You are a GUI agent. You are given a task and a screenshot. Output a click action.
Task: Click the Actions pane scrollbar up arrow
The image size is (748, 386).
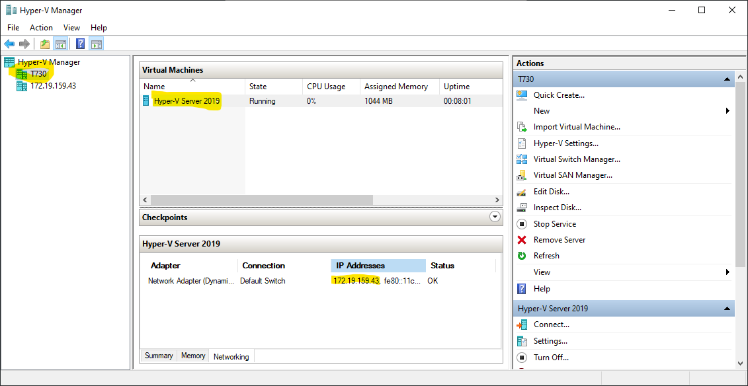tap(740, 76)
